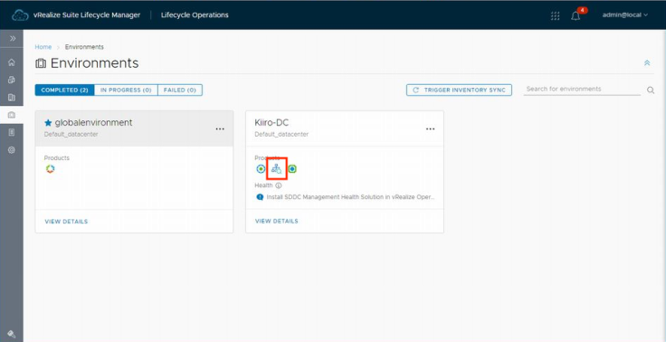
Task: Click the bottom sidebar tool icon
Action: tap(12, 334)
